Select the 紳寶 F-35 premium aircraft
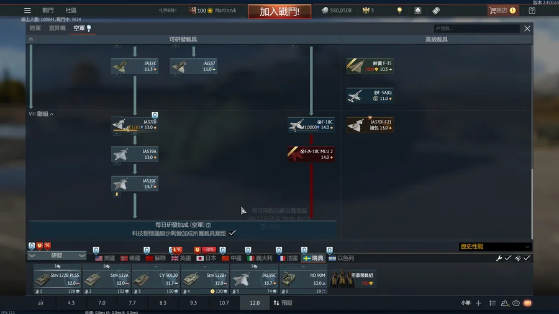This screenshot has width=559, height=314. (370, 66)
